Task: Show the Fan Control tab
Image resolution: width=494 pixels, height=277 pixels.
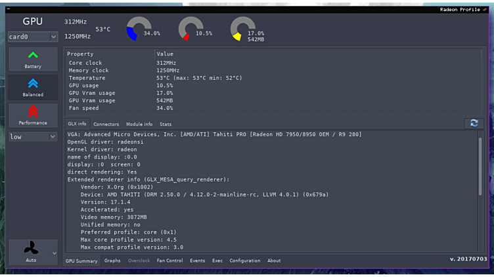Action: [169, 261]
